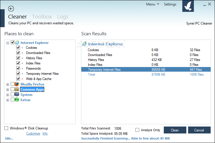Select Cookies row in Scan Results

tap(146, 50)
